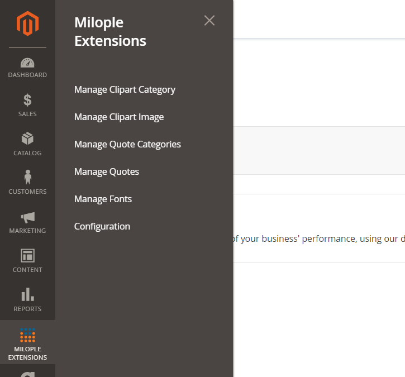Viewport: 405px width, 377px height.
Task: Open the Manage Quotes page
Action: [107, 171]
